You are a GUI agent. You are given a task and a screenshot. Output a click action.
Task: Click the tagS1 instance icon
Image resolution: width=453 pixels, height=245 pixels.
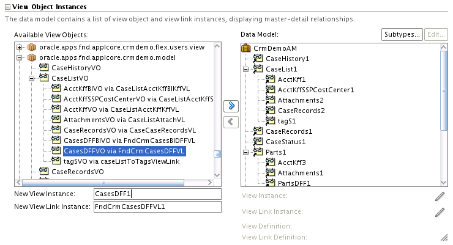(x=270, y=121)
